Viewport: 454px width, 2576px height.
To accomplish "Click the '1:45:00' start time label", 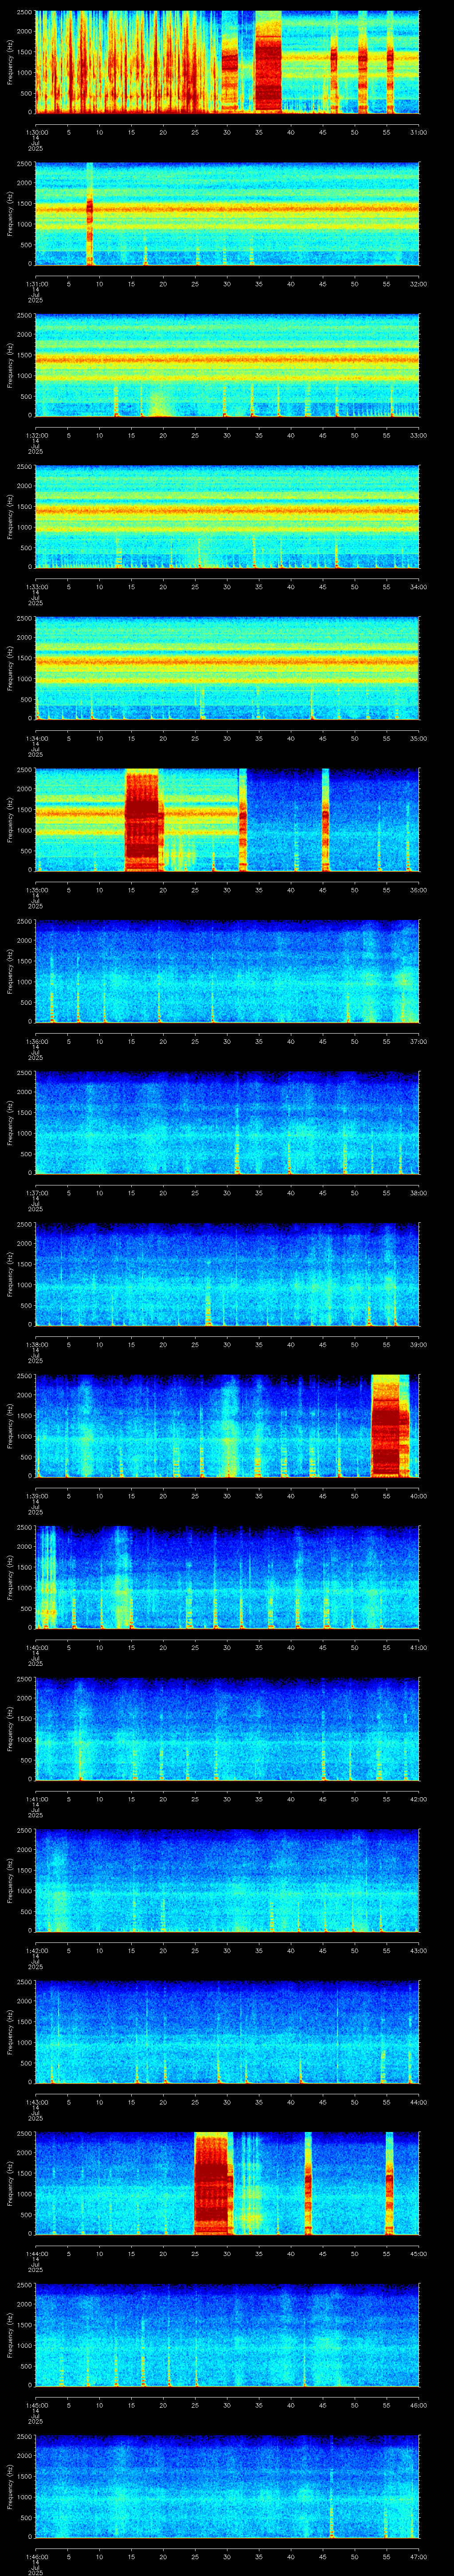I will pos(36,2405).
